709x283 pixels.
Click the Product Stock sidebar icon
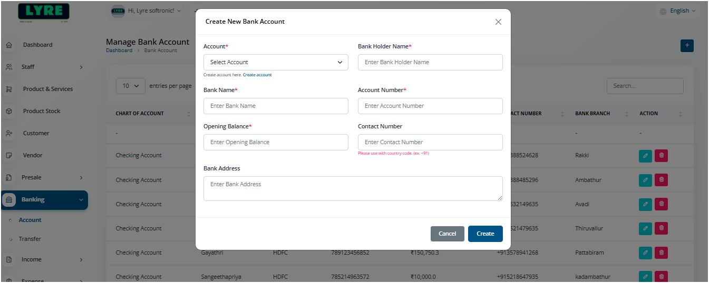pyautogui.click(x=9, y=112)
